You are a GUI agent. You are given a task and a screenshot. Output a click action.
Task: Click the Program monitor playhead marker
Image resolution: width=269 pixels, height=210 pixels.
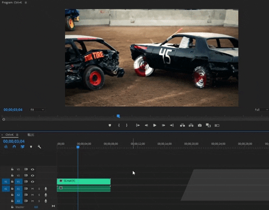pos(118,116)
